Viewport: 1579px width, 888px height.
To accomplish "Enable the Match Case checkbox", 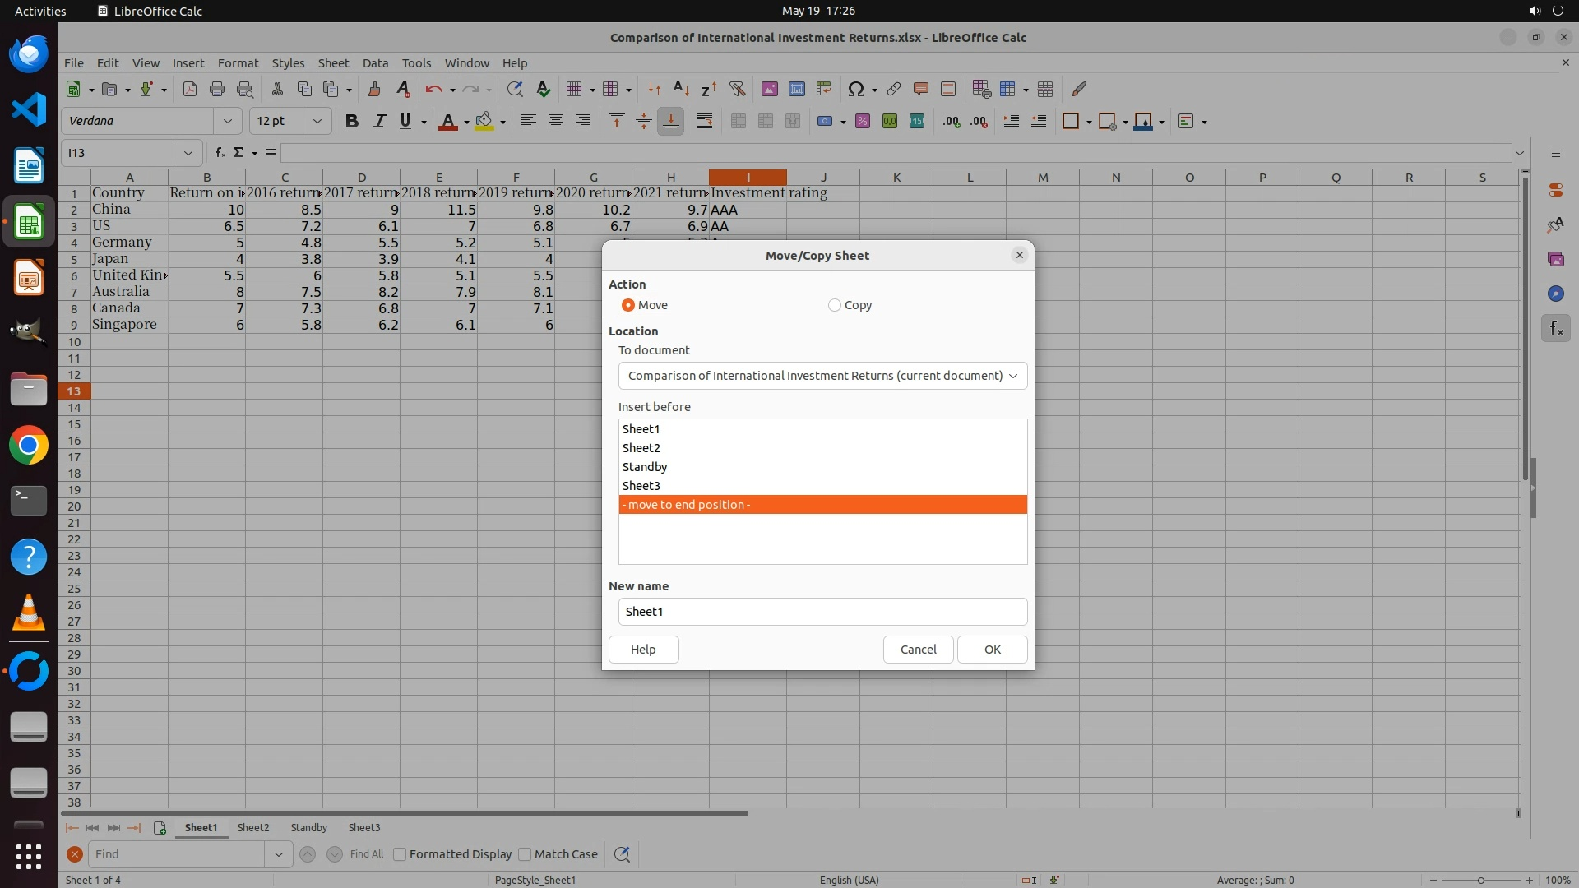I will [525, 854].
